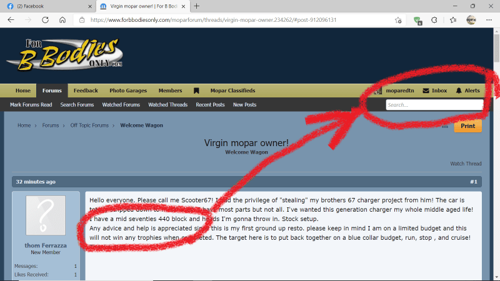The width and height of the screenshot is (500, 281).
Task: Click the page vertical scrollbar thumb
Action: tap(496, 48)
